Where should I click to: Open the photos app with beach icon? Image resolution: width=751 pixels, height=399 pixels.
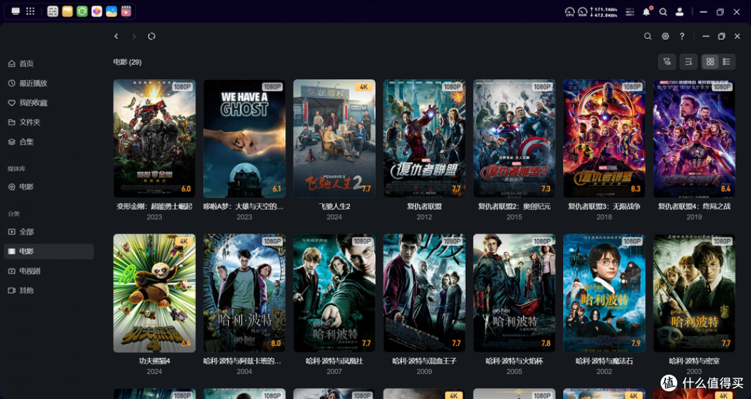point(111,12)
